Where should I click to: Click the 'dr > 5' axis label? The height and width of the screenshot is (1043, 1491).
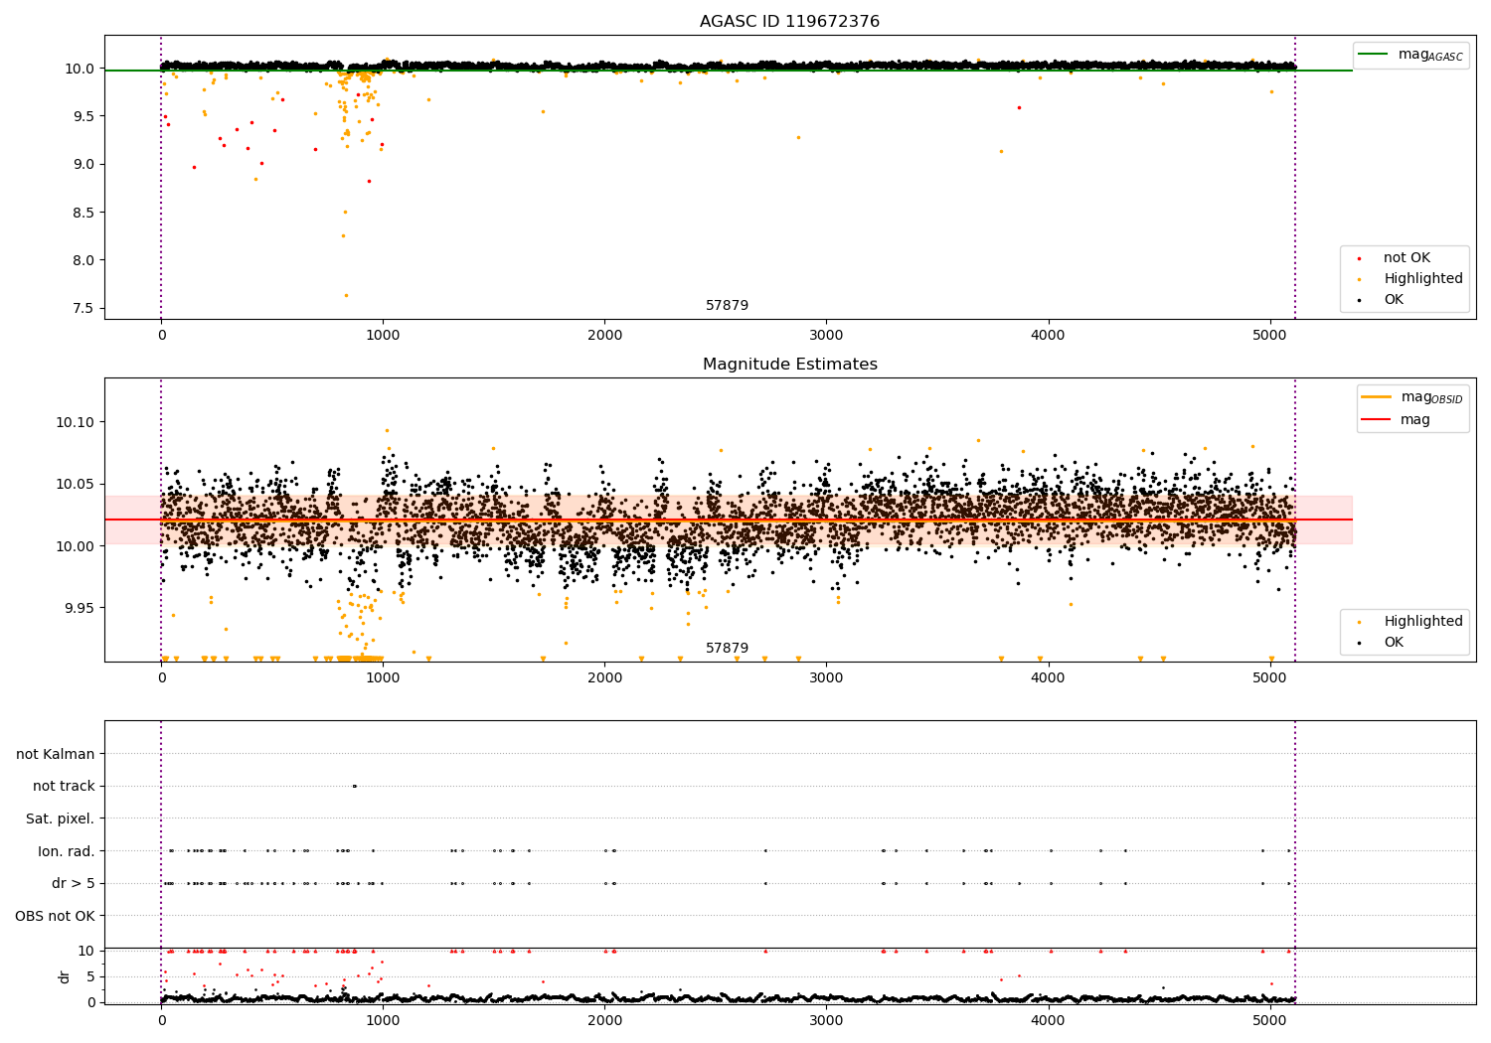point(74,883)
